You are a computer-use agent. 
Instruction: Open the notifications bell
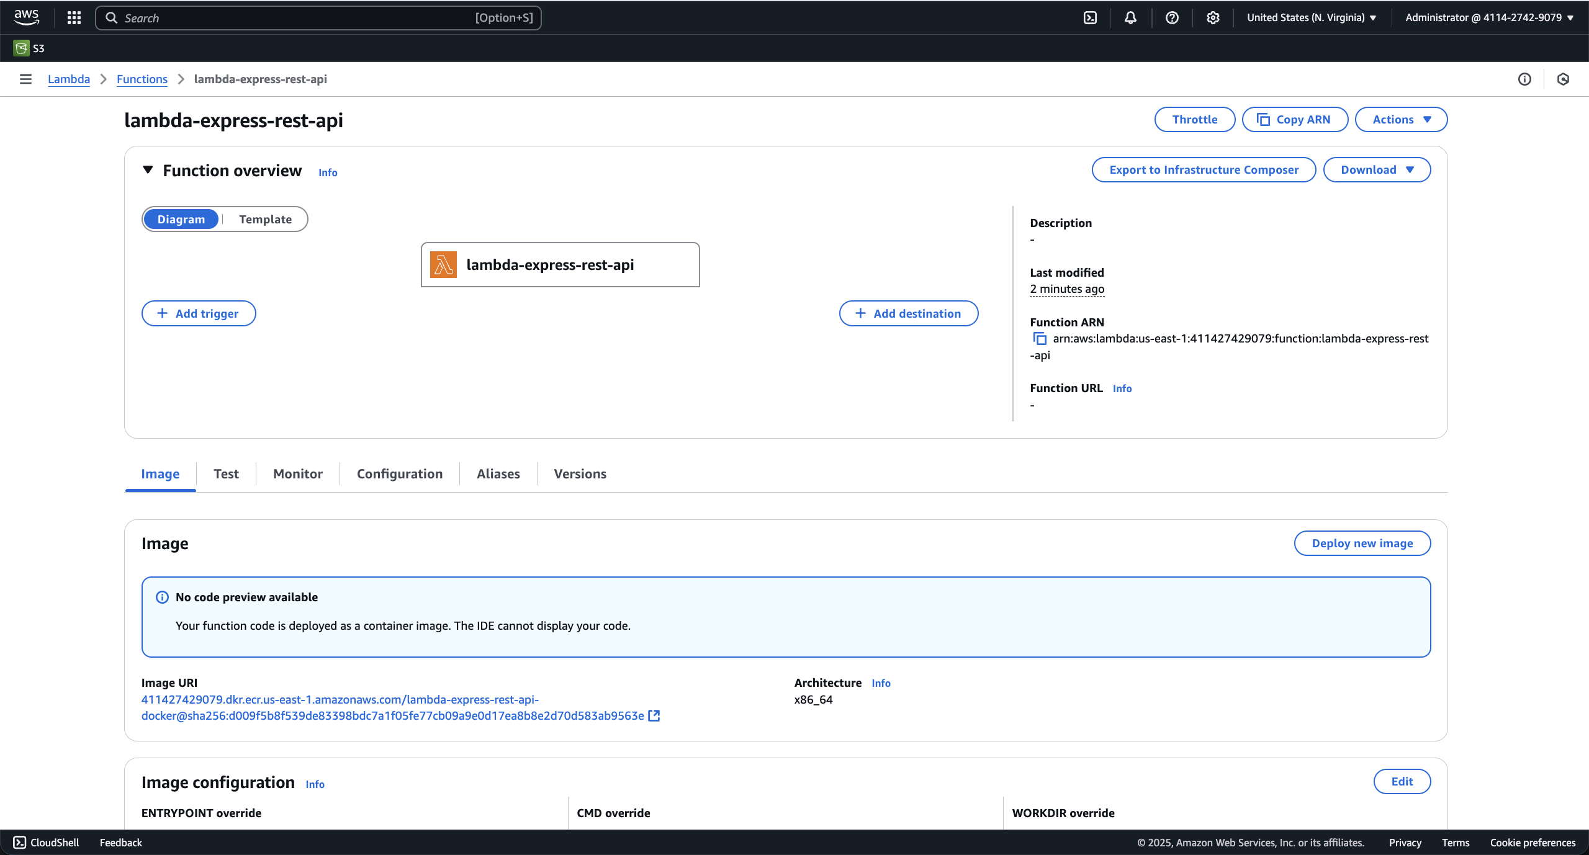click(x=1130, y=17)
